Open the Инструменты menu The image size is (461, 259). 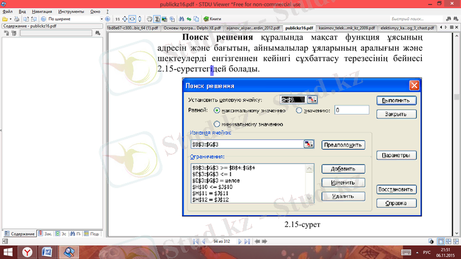tap(75, 11)
